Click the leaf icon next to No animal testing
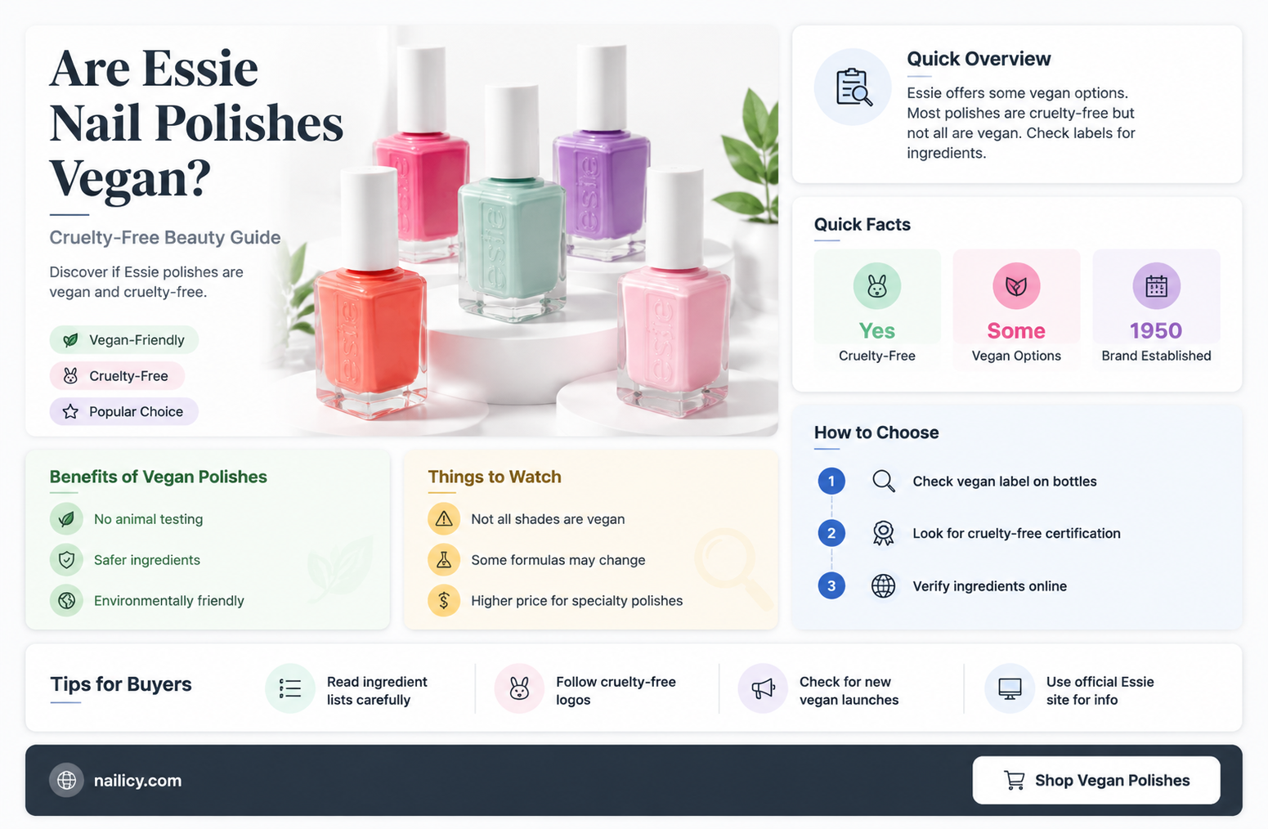 coord(66,519)
